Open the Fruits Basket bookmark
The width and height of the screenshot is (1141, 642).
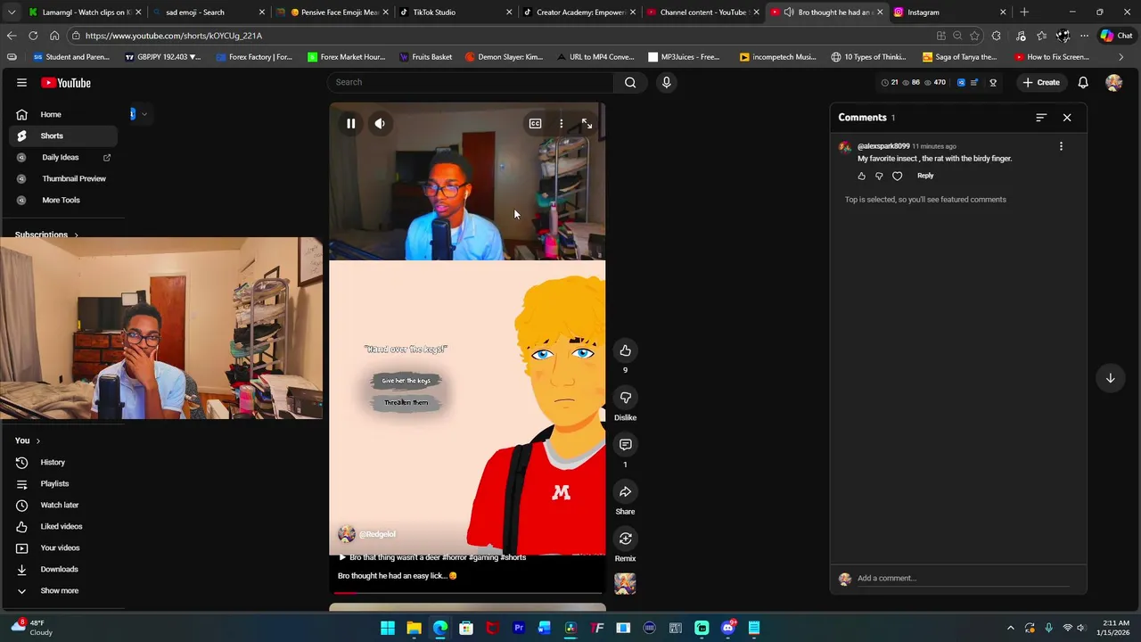tap(425, 57)
